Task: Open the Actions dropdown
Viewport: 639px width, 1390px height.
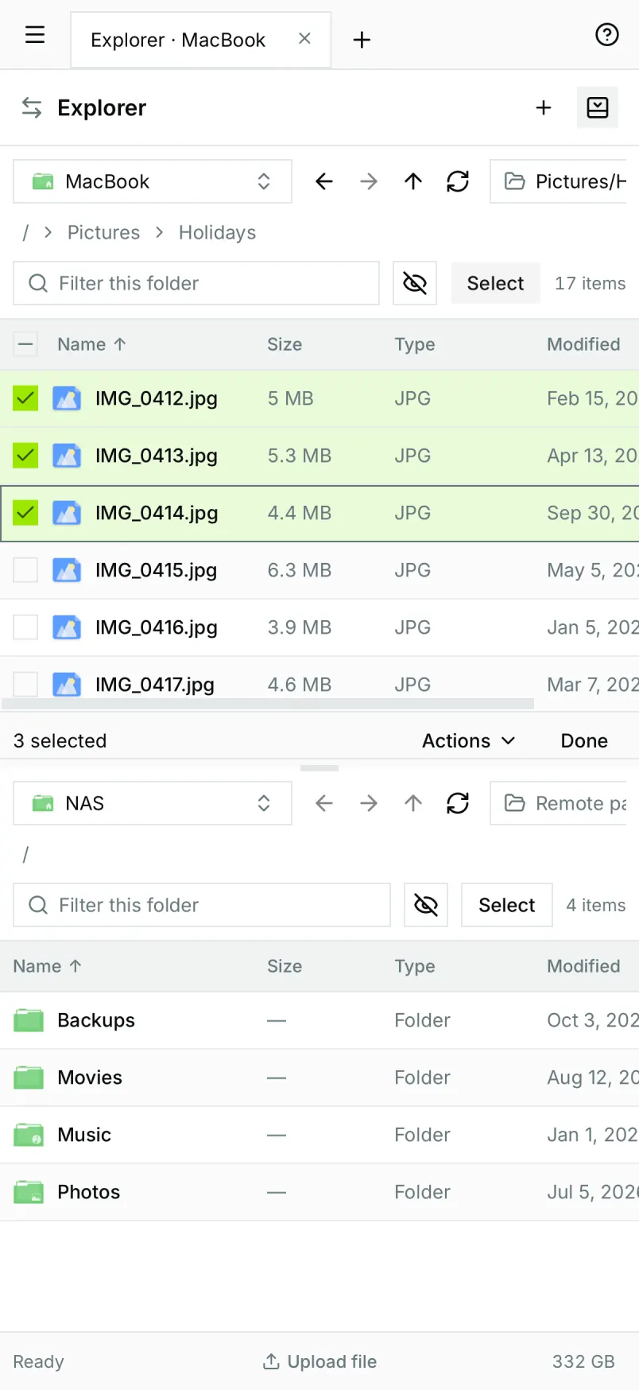Action: (469, 740)
